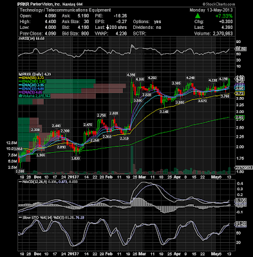The image size is (253, 257).
Task: Click the Chg value +0.300
Action: pos(225,22)
